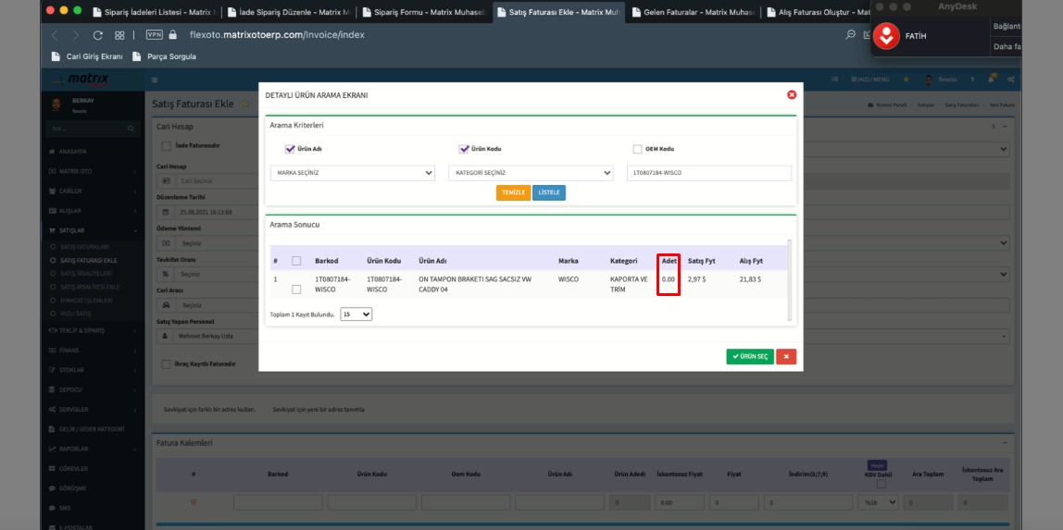This screenshot has height=530, width=1063.
Task: Open the browser tab grid icon
Action: [x=119, y=35]
